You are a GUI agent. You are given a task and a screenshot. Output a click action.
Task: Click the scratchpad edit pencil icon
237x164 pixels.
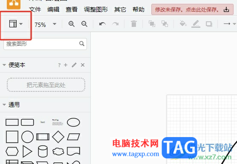tap(74, 65)
